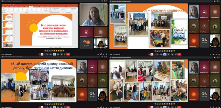The height and width of the screenshot is (108, 221).
Task: Select the active Анімація tab in PowerPoint ribbon
Action: pos(31,7)
